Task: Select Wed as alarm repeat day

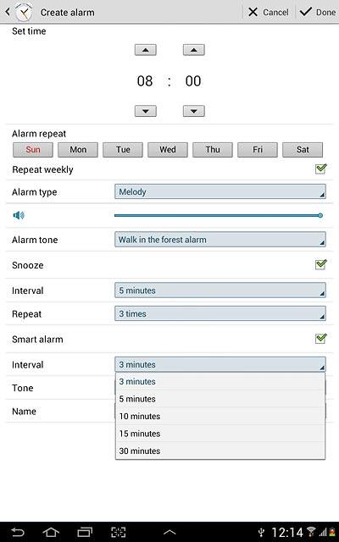Action: tap(168, 150)
